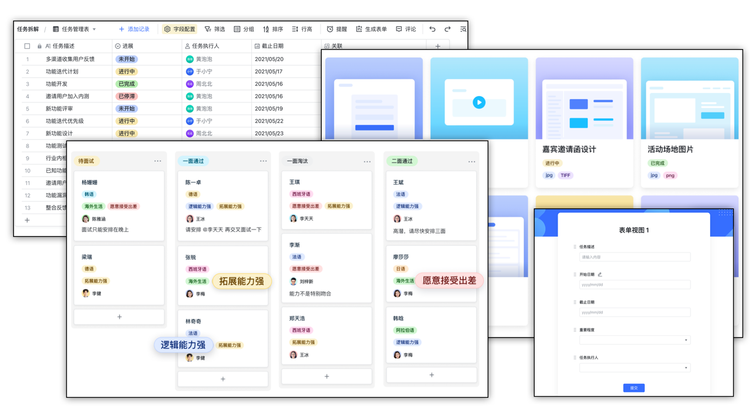The width and height of the screenshot is (753, 416).
Task: Open the 任务执行人 dropdown in the form
Action: [635, 368]
